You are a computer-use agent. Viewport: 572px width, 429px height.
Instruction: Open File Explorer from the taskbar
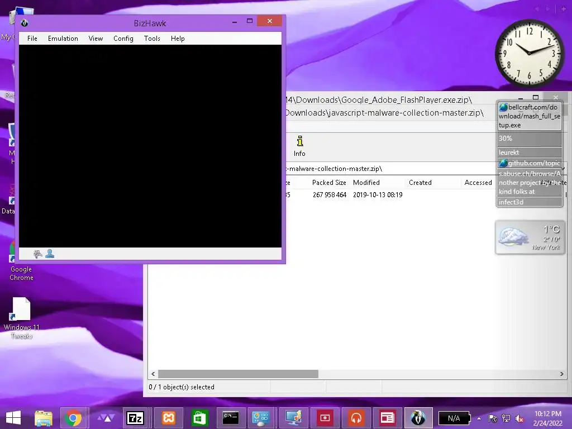pos(44,418)
